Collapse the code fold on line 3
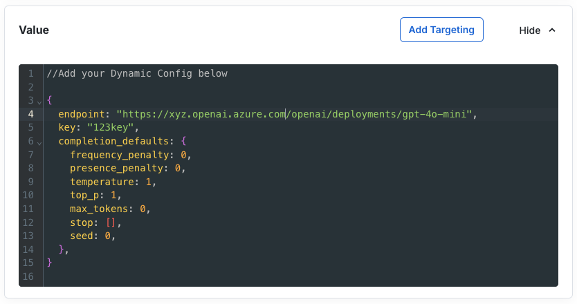 pyautogui.click(x=39, y=102)
